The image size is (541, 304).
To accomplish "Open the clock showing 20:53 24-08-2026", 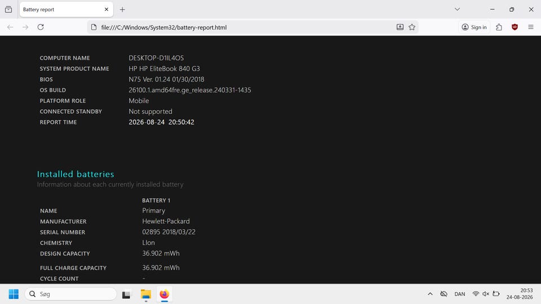I will click(520, 294).
